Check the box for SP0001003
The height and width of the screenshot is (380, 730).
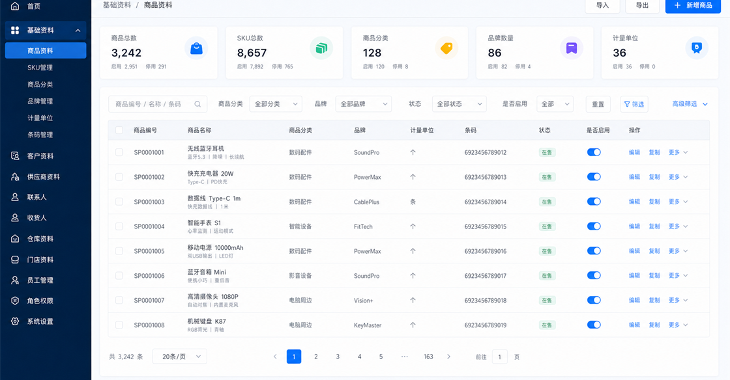(119, 202)
